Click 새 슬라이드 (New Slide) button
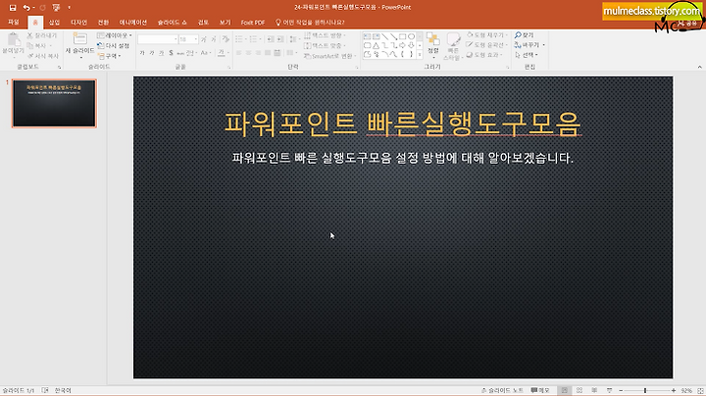The image size is (706, 396). 80,45
